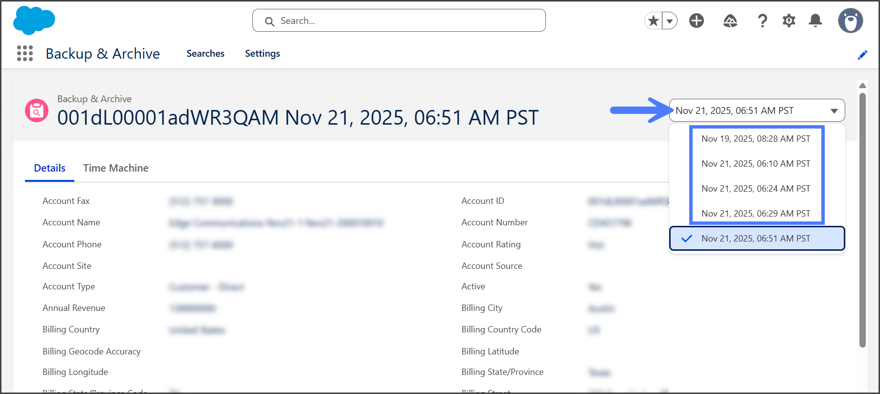Click the pencil edit navigation icon
The width and height of the screenshot is (880, 394).
862,55
